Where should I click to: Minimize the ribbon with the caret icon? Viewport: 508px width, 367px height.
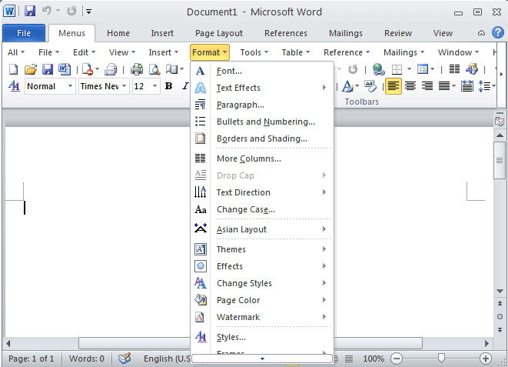(481, 33)
